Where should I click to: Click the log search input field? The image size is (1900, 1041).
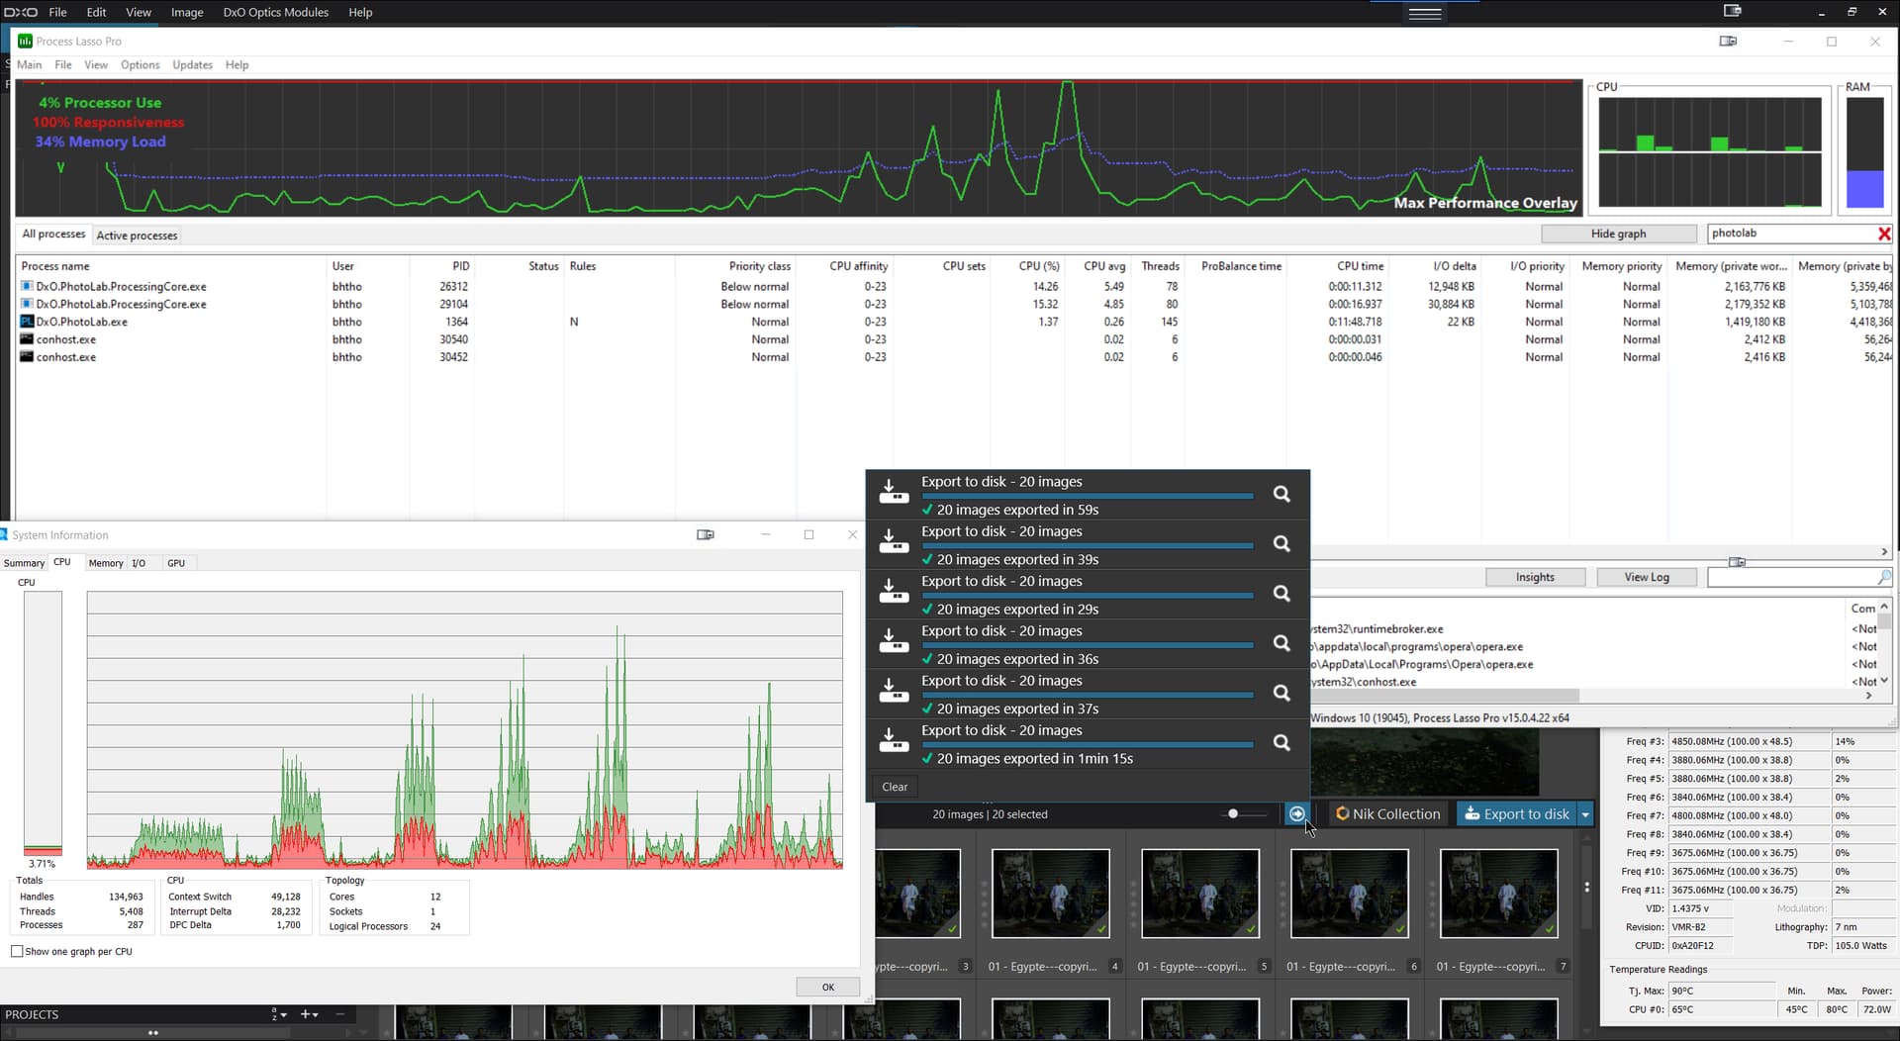(1791, 577)
